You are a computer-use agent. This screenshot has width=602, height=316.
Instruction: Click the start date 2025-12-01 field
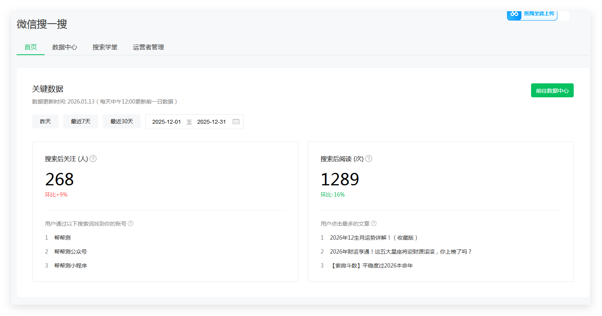pos(166,122)
